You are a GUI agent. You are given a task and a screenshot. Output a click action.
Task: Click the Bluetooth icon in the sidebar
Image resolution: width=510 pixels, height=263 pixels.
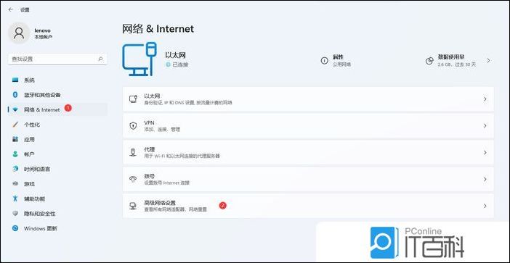point(15,95)
